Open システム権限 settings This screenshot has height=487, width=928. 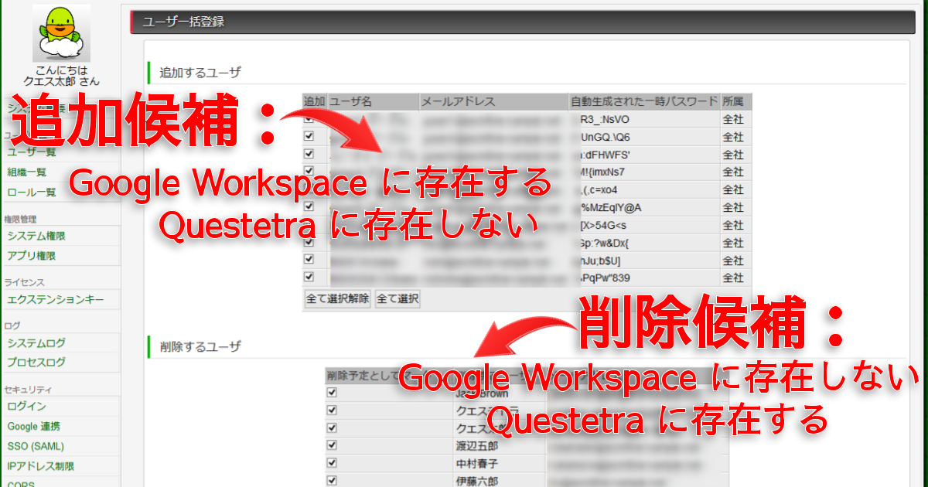(x=36, y=236)
